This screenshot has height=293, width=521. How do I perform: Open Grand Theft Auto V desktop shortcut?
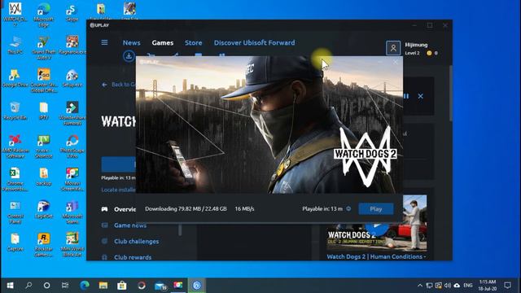click(x=43, y=47)
